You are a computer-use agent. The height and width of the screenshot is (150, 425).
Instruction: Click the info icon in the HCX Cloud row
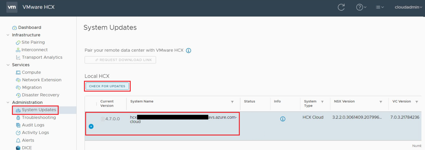point(283,119)
